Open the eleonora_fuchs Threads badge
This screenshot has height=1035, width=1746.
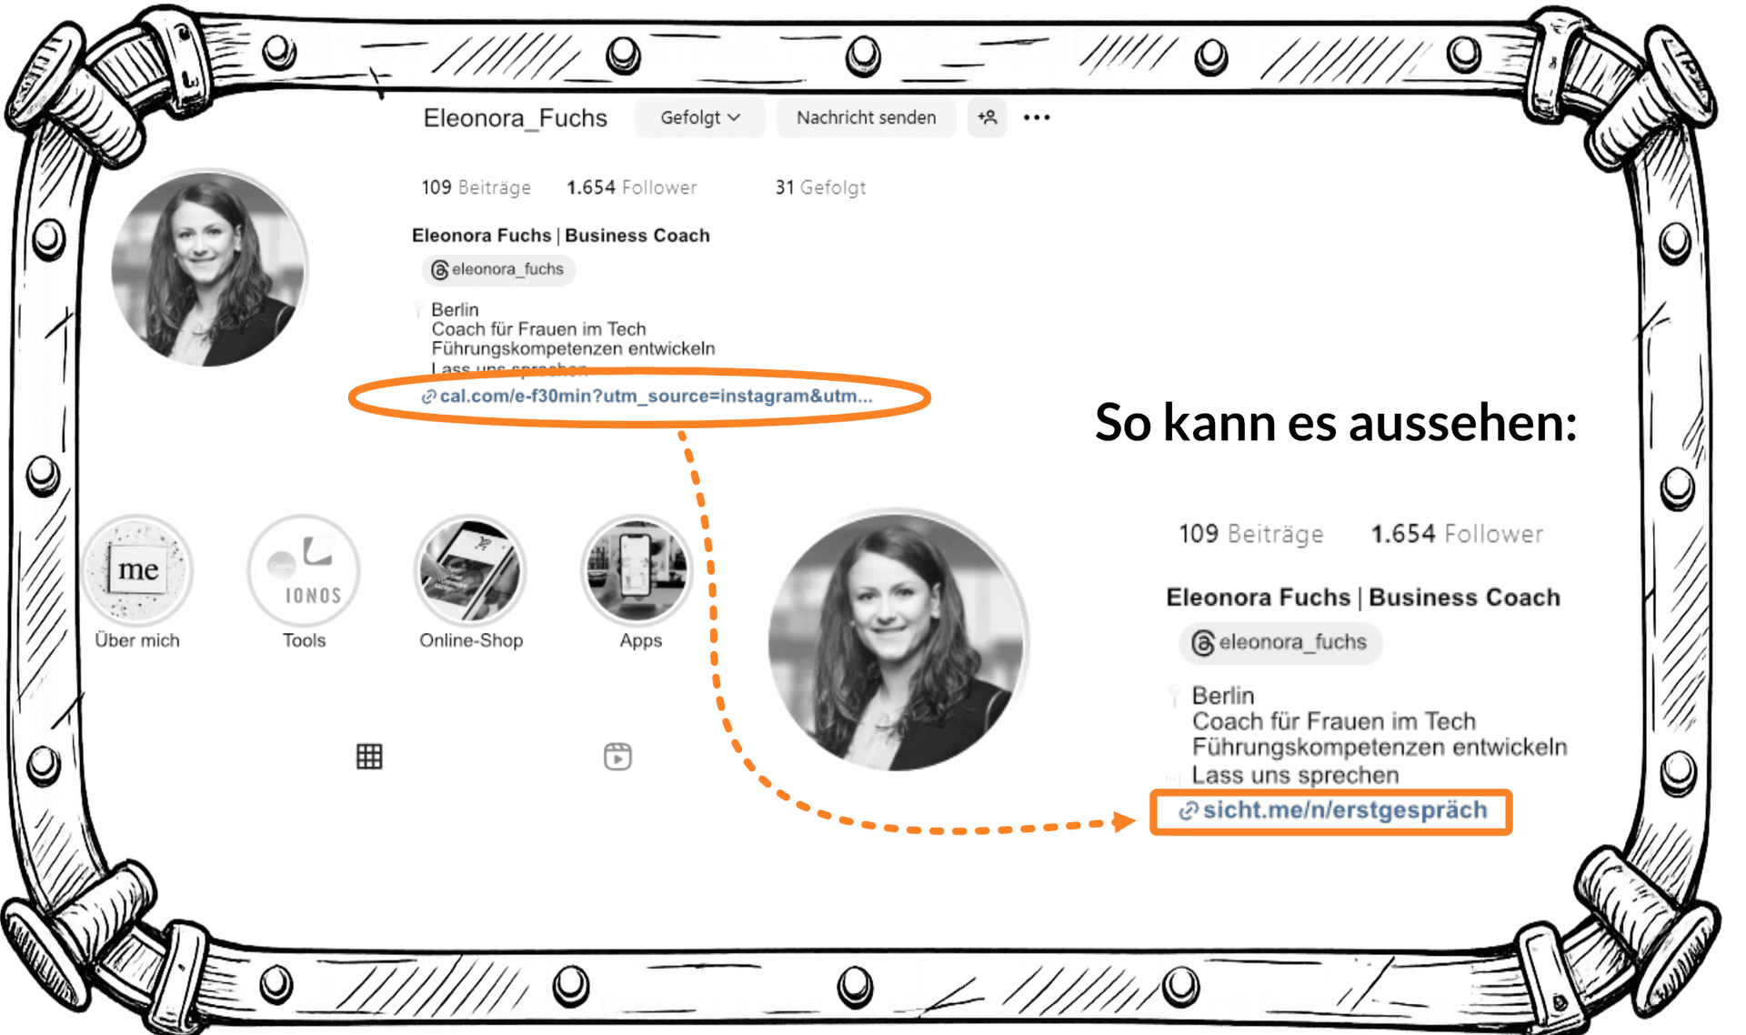click(x=498, y=269)
